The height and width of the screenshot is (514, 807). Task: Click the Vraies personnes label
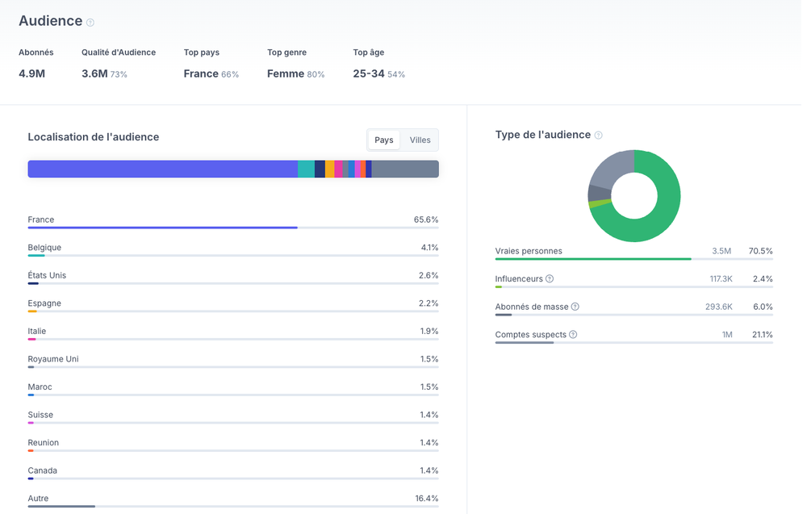click(529, 251)
